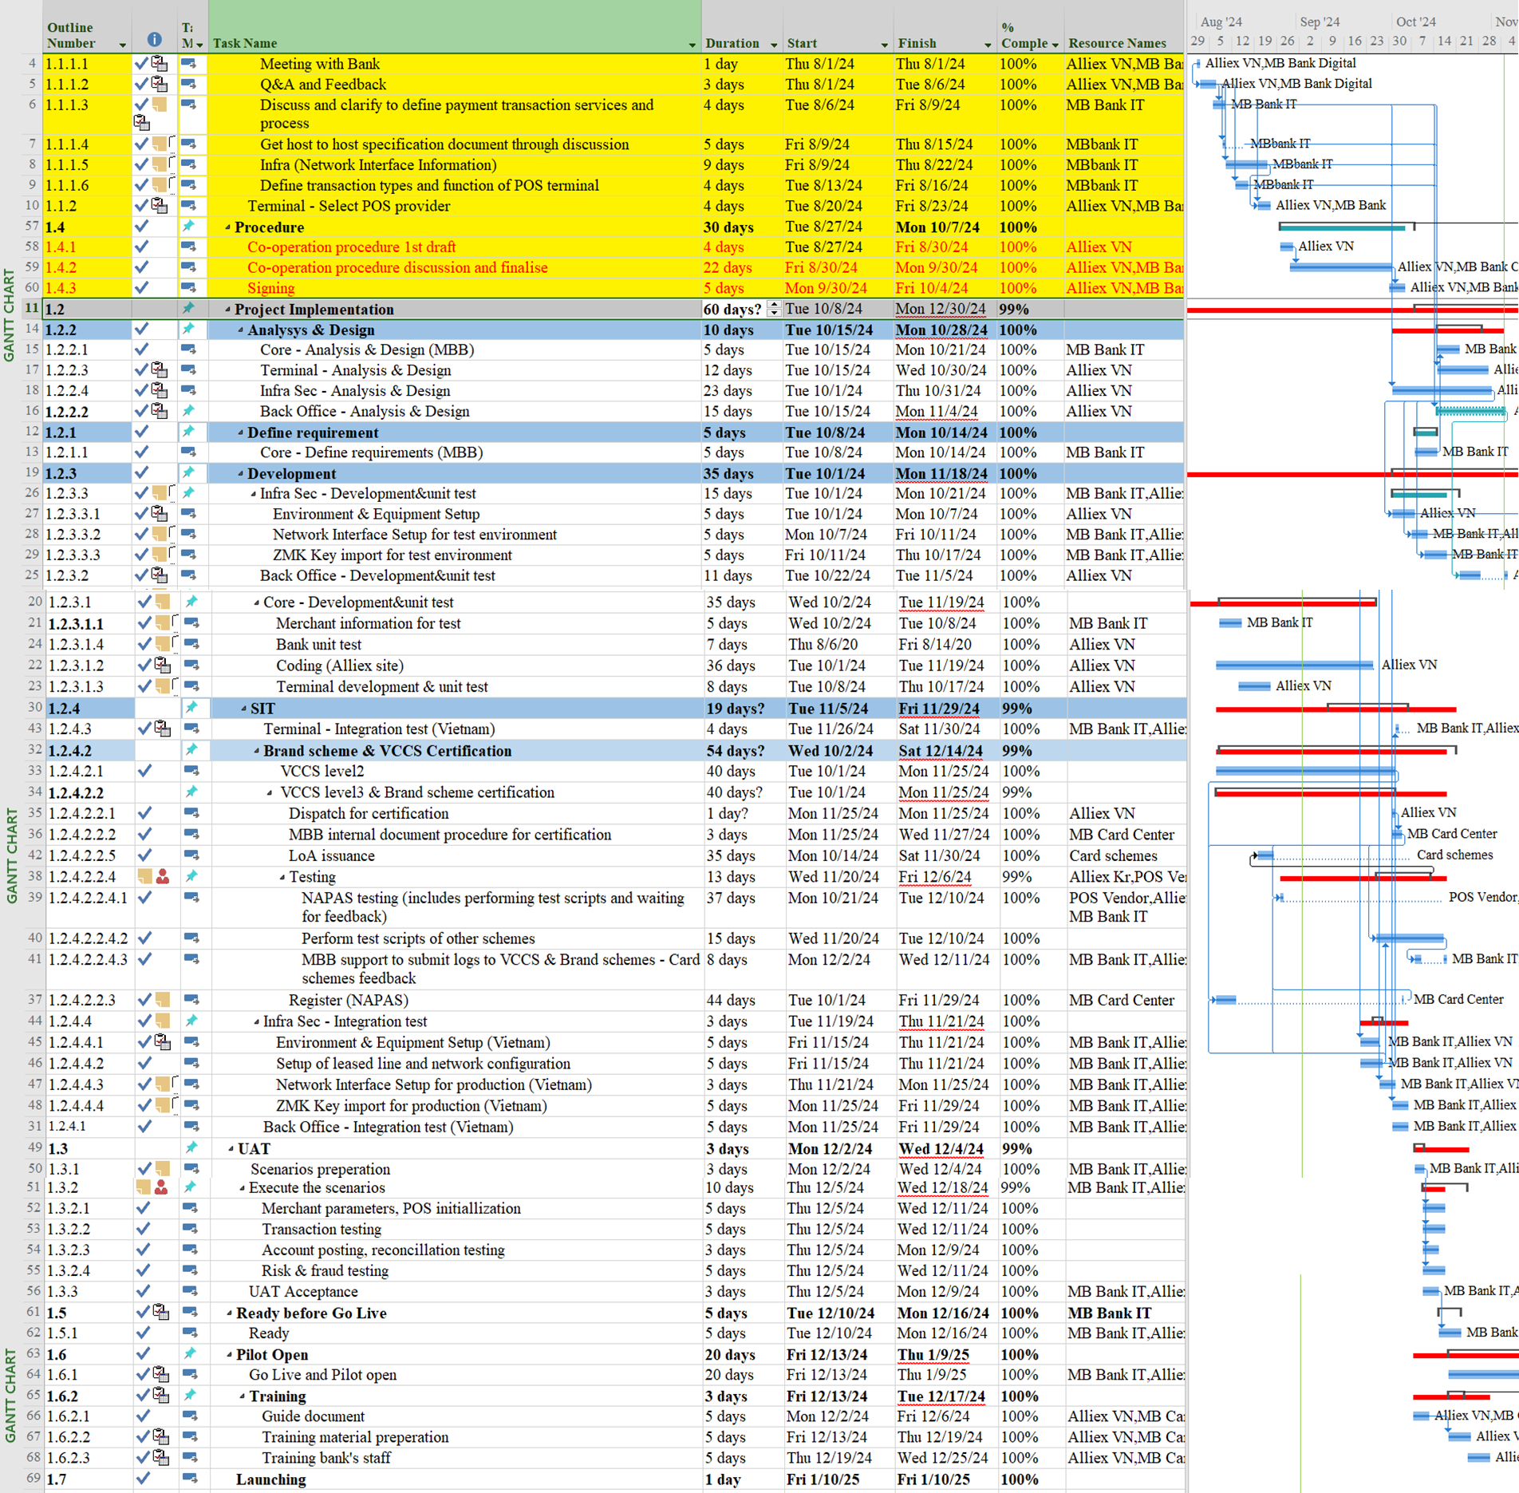Click the 'MB Card Center' resource cell in Register (NAPAS) row

click(1126, 1000)
